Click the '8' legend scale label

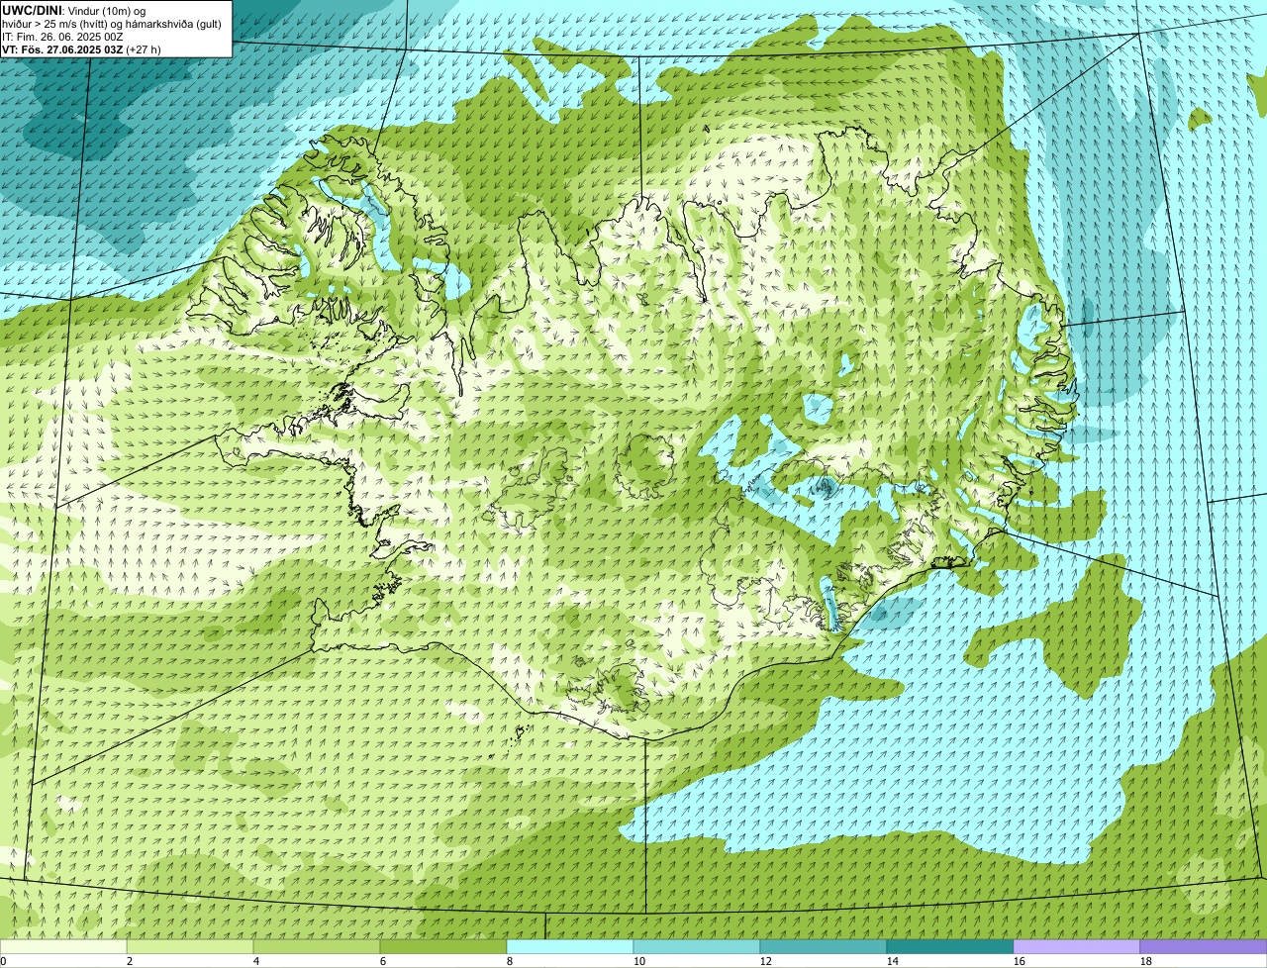510,961
